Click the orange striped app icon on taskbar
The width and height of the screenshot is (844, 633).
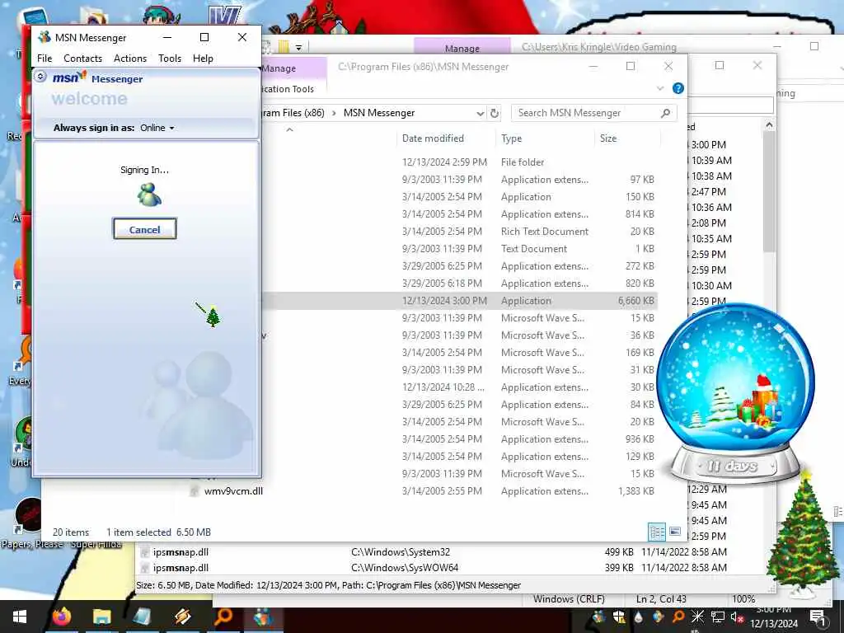[x=182, y=617]
